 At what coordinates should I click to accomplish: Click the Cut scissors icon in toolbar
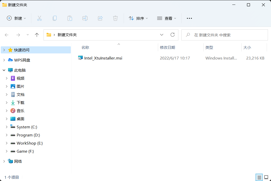(x=39, y=18)
